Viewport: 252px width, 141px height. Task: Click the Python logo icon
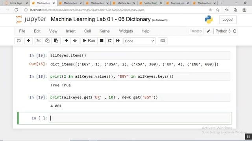(x=209, y=20)
